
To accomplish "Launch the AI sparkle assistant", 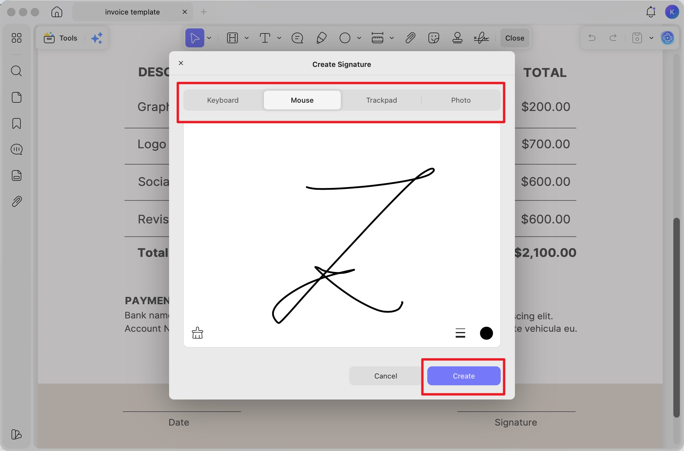I will (x=97, y=38).
